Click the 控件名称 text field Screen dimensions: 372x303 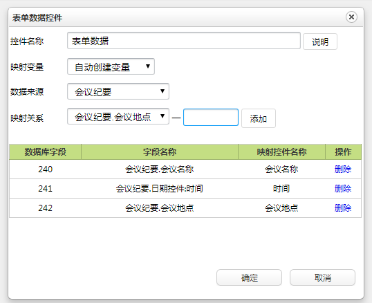point(184,41)
